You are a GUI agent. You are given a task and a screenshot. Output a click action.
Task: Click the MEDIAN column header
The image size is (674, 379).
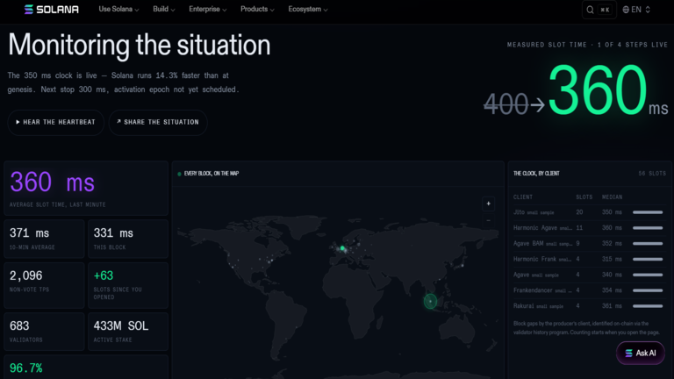(612, 197)
